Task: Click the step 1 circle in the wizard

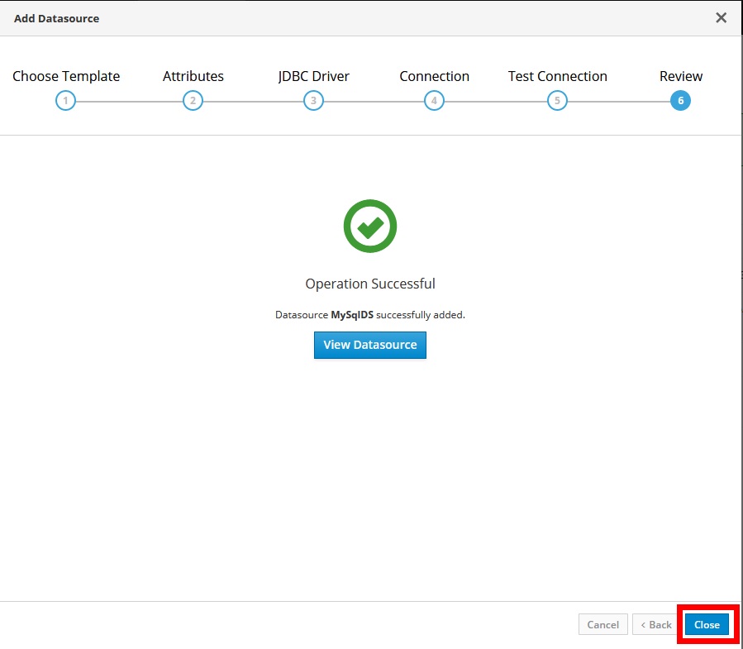Action: click(x=65, y=101)
